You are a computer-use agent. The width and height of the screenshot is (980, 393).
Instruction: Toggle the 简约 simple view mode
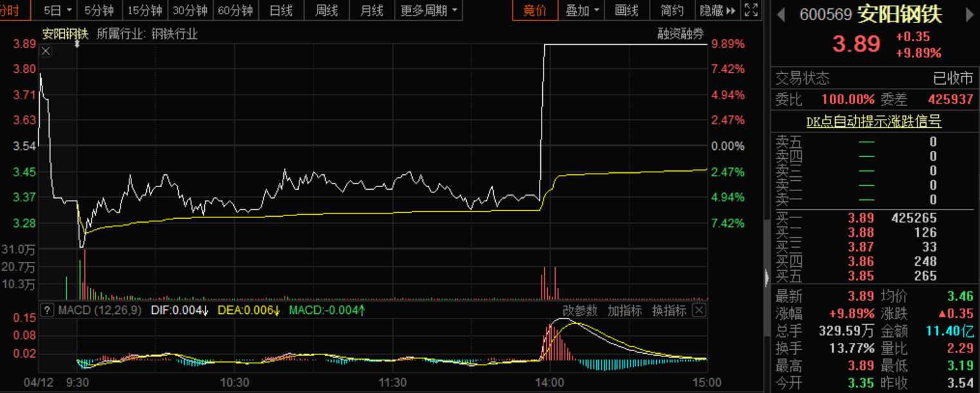click(672, 10)
